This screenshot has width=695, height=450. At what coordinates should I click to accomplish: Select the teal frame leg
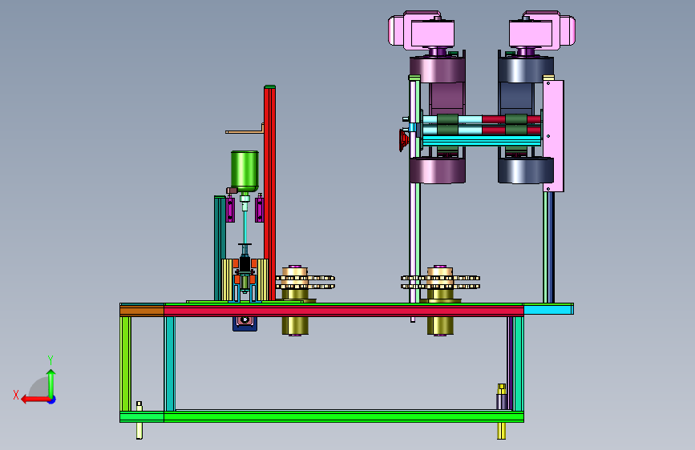169,364
